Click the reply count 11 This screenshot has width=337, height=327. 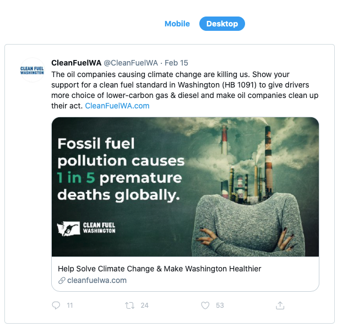tap(70, 305)
